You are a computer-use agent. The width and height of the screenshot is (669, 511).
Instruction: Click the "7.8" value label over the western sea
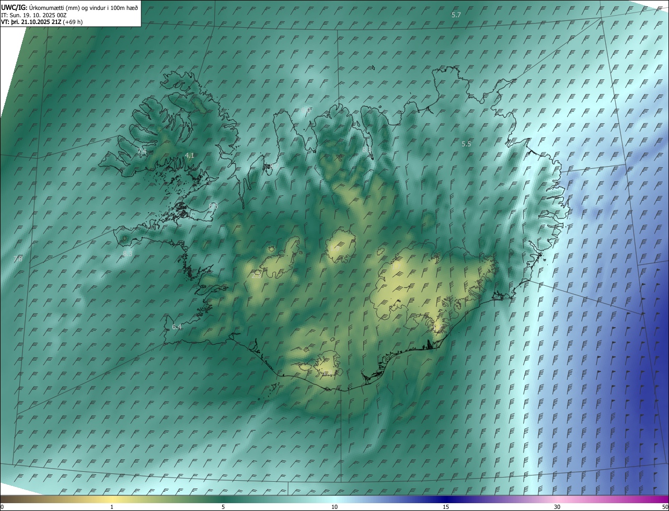[18, 259]
